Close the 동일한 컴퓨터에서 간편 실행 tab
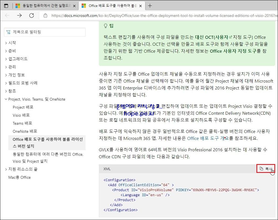 (x=74, y=6)
